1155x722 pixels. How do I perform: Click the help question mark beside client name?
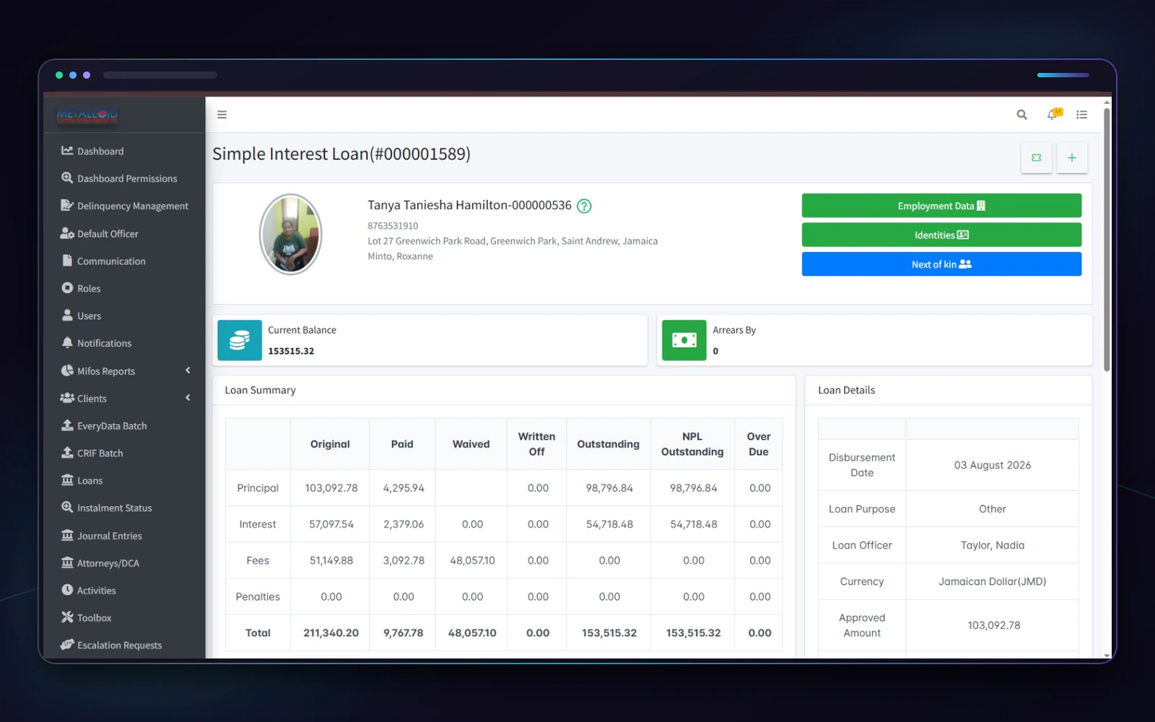pyautogui.click(x=584, y=206)
